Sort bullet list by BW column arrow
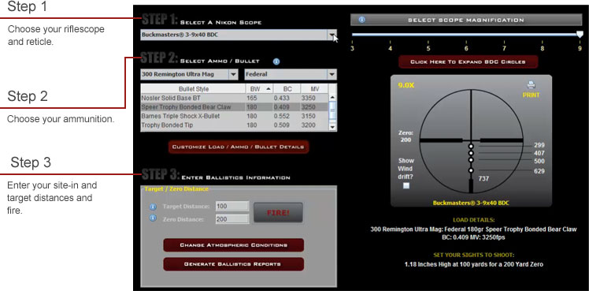Viewport: 589px width, 291px height. [269, 89]
